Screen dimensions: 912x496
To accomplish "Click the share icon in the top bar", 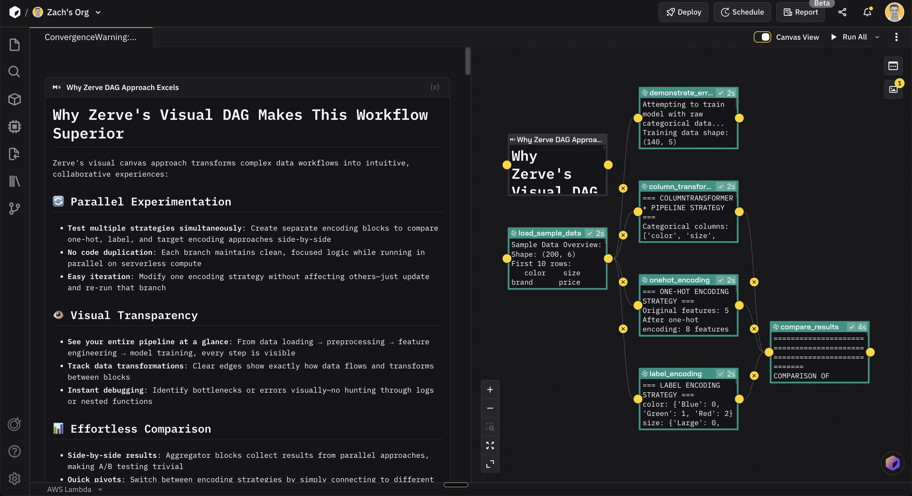I will (843, 12).
